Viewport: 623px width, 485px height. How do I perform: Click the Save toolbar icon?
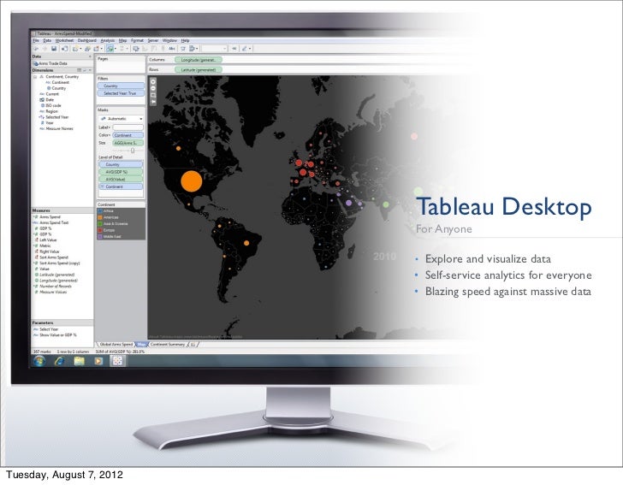(x=54, y=49)
